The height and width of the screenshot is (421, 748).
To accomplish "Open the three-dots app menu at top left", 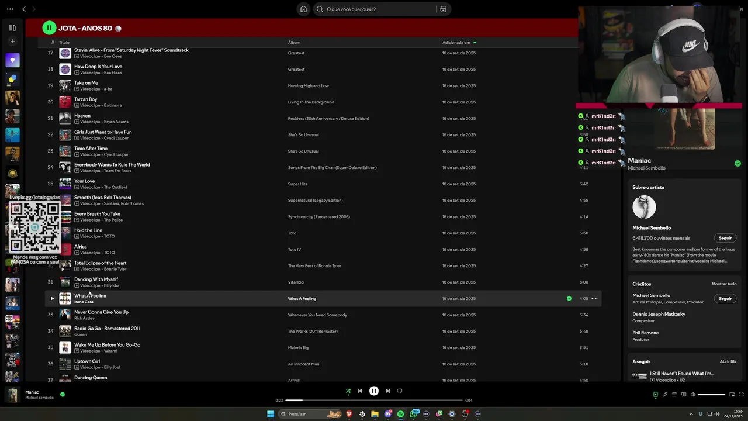I will point(10,9).
